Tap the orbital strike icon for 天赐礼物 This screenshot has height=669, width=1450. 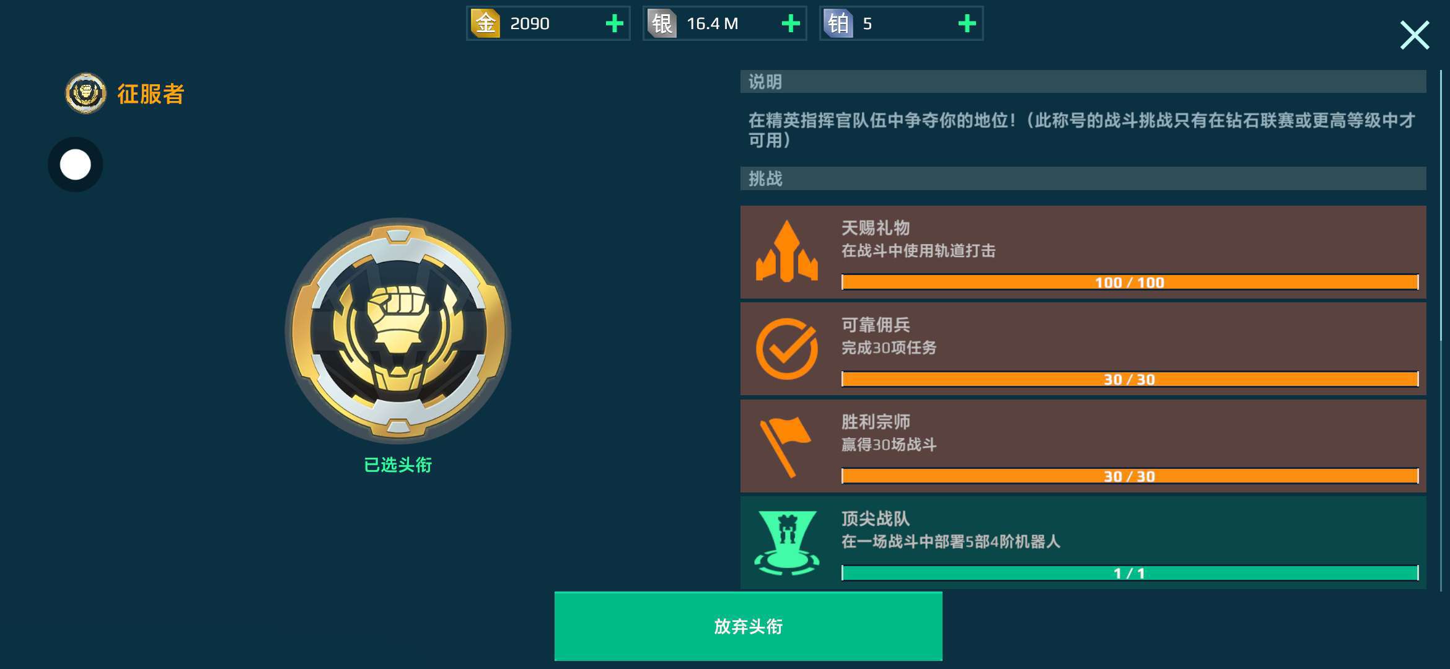787,251
